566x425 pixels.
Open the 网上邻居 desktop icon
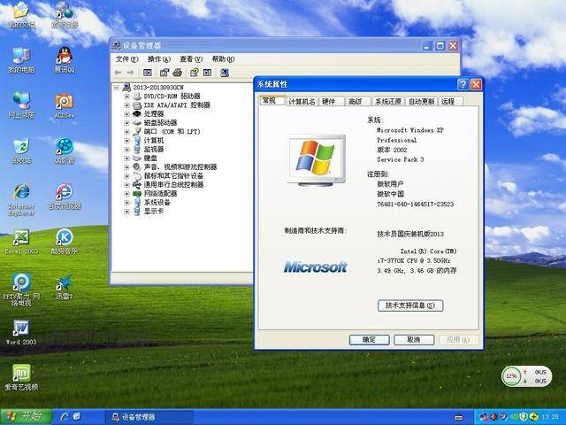click(21, 105)
